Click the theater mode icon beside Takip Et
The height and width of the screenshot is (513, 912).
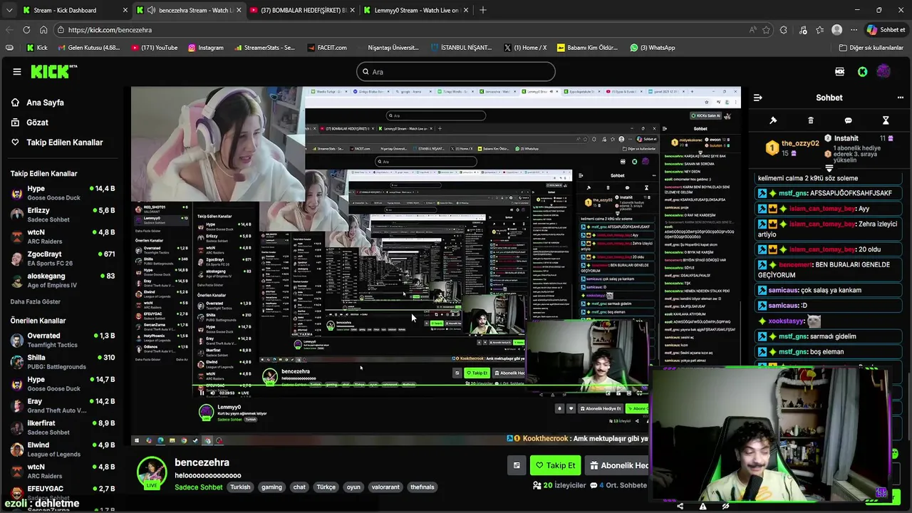(517, 465)
